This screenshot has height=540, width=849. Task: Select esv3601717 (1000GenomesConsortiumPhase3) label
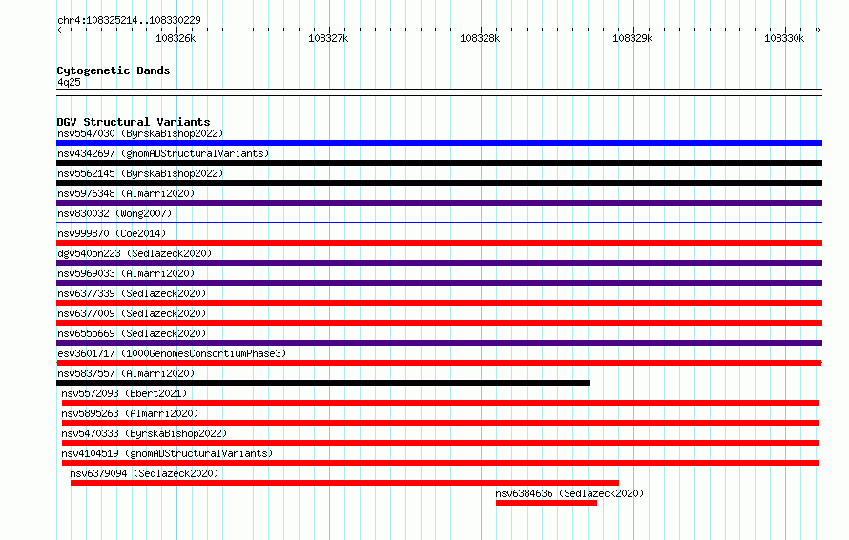click(x=172, y=353)
